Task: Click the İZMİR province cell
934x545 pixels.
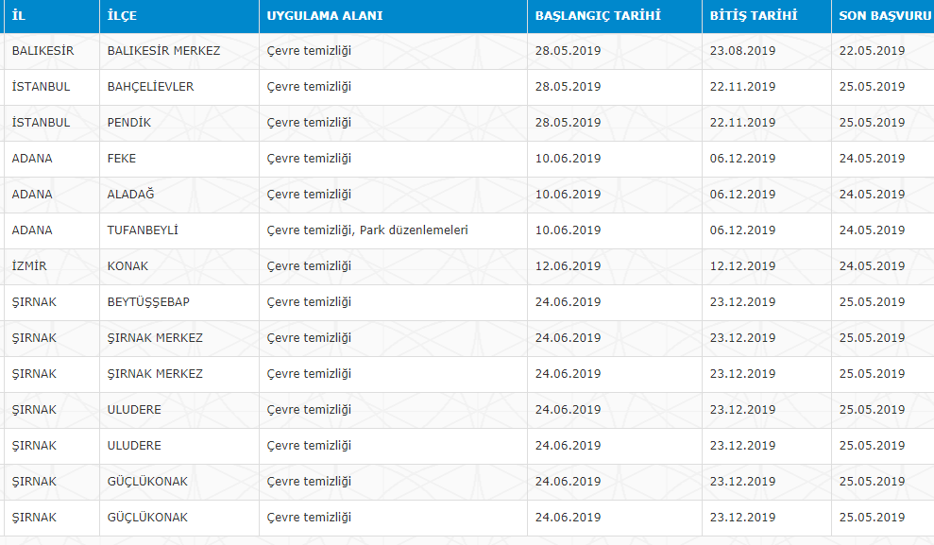Action: point(29,266)
